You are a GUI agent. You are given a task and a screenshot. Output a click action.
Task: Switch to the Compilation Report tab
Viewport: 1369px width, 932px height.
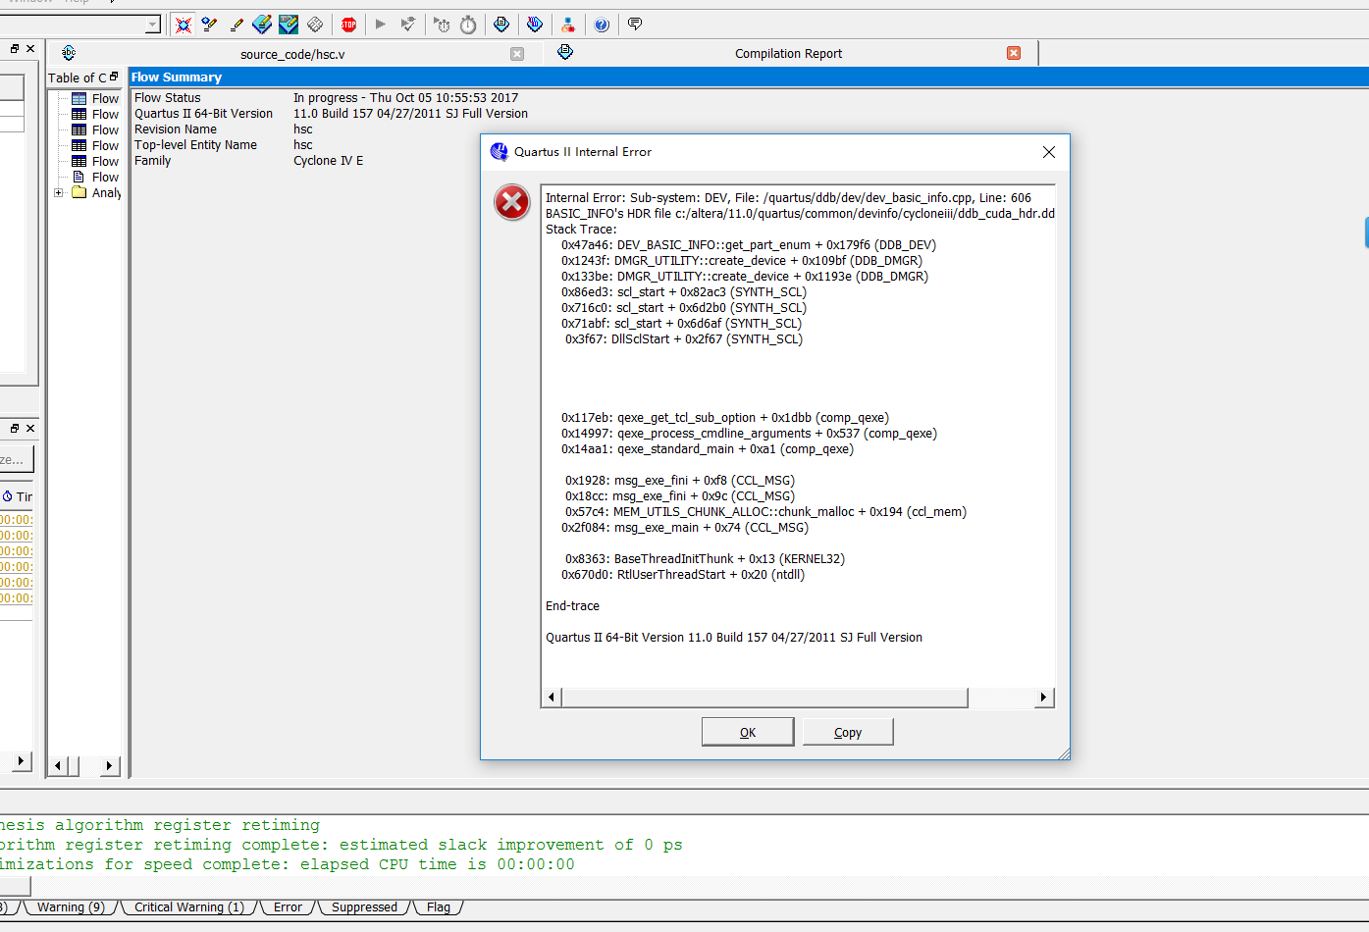tap(788, 54)
